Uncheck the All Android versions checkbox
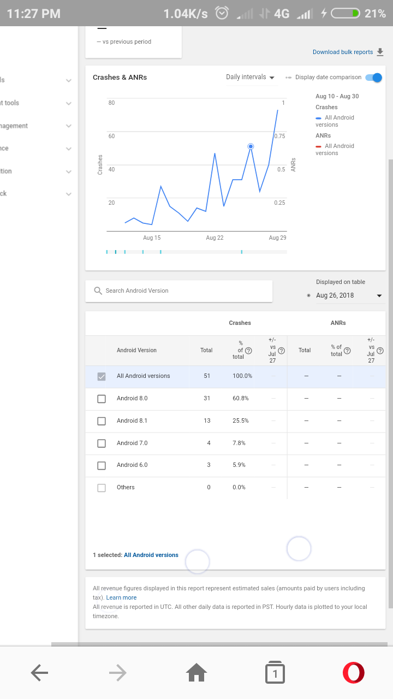 (x=102, y=376)
